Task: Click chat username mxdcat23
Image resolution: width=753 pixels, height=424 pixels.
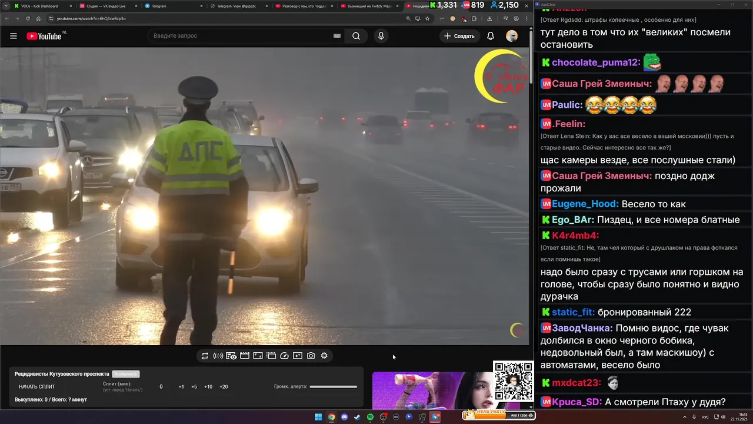Action: [577, 383]
